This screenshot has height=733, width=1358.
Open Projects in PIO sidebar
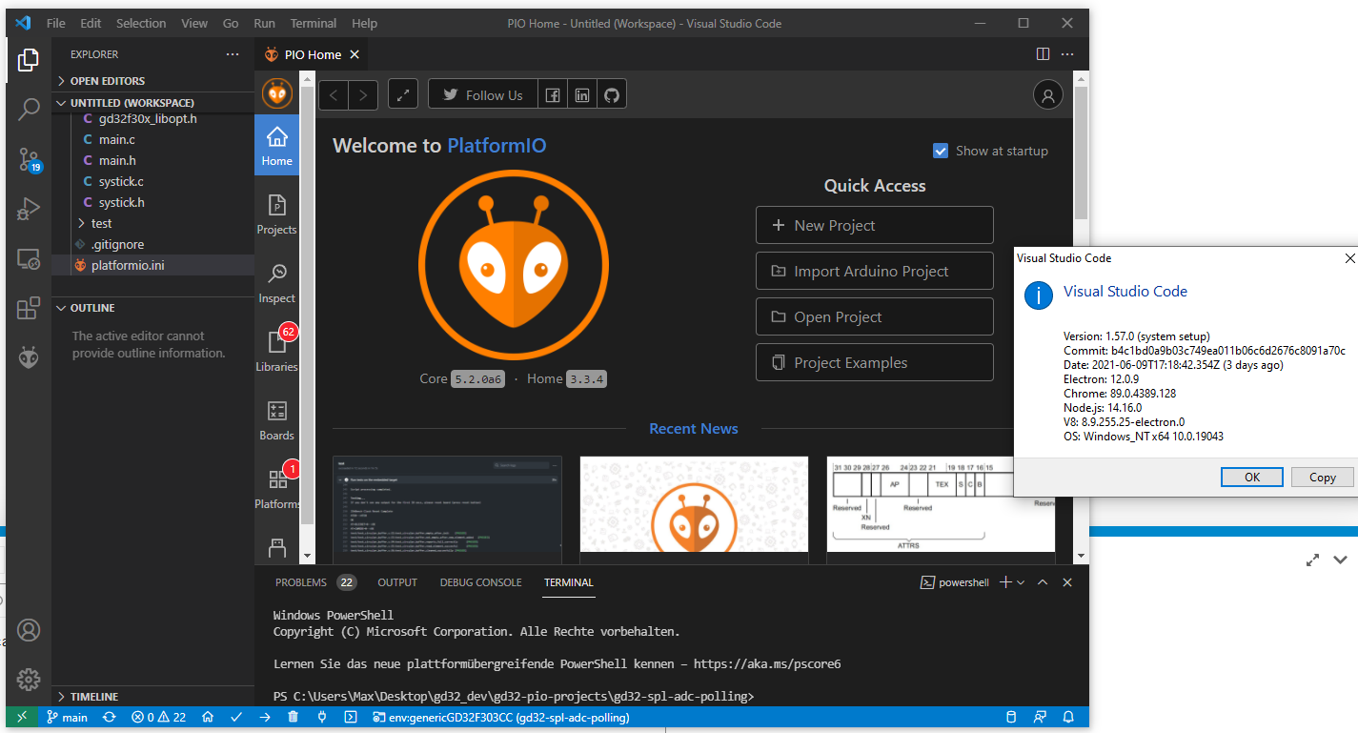pos(276,214)
